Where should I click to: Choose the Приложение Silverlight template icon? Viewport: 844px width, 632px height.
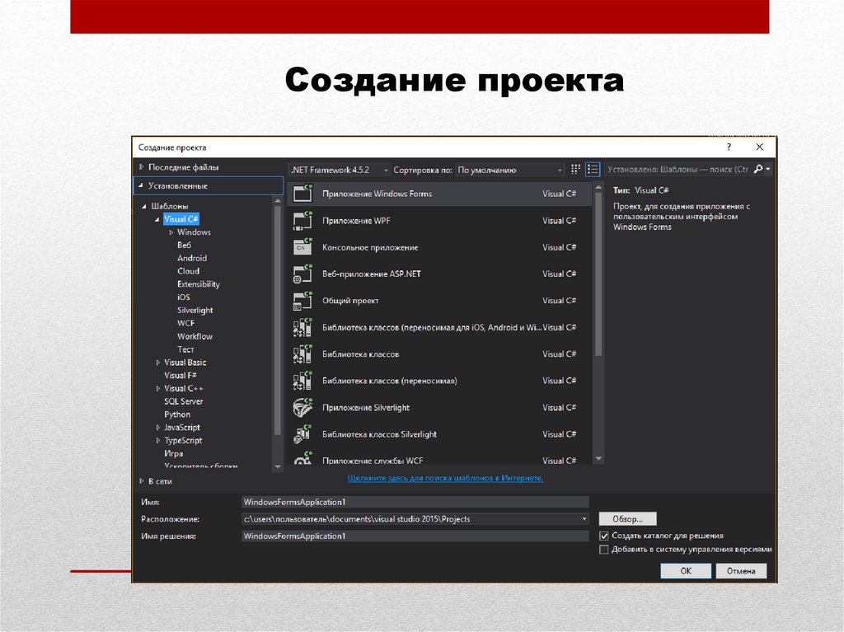(302, 408)
